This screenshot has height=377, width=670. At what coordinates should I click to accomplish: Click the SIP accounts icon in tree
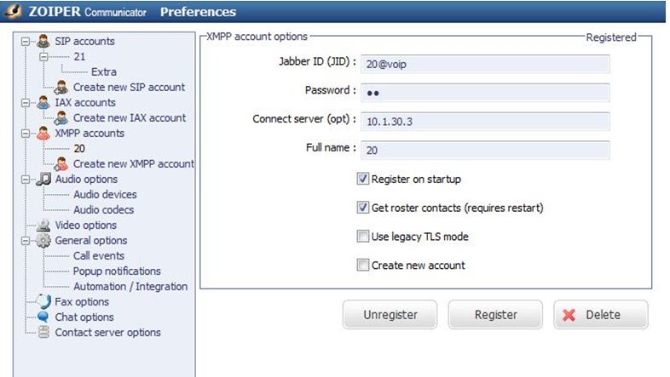click(43, 41)
